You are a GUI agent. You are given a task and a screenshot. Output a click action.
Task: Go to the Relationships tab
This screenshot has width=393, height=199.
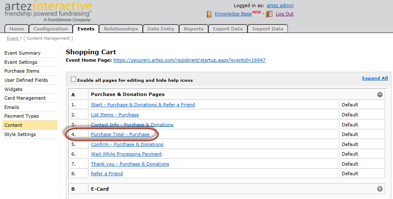click(x=121, y=29)
